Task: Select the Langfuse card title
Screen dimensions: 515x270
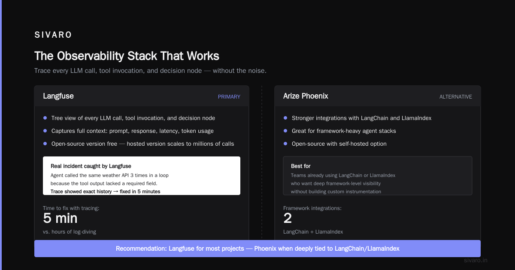Action: click(58, 96)
